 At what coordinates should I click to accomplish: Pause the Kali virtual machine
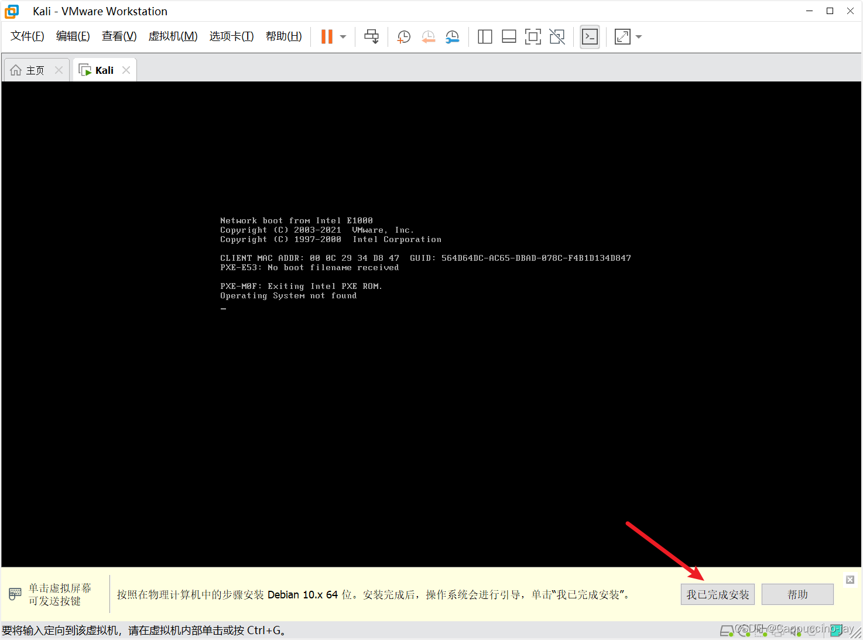click(x=327, y=37)
